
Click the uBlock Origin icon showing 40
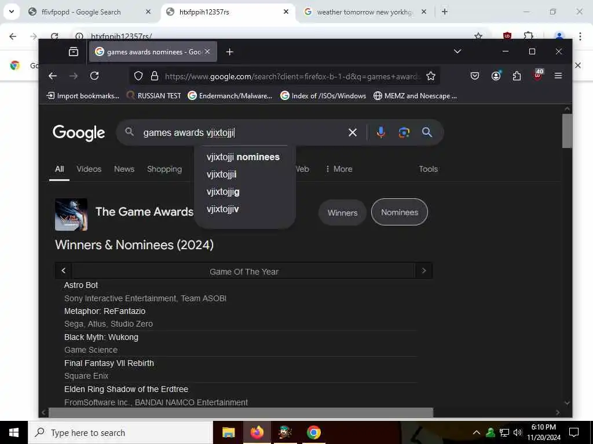[x=538, y=75]
